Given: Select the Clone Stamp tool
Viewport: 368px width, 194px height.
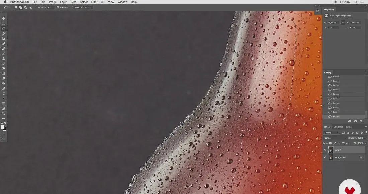Looking at the screenshot, I should point(4,59).
